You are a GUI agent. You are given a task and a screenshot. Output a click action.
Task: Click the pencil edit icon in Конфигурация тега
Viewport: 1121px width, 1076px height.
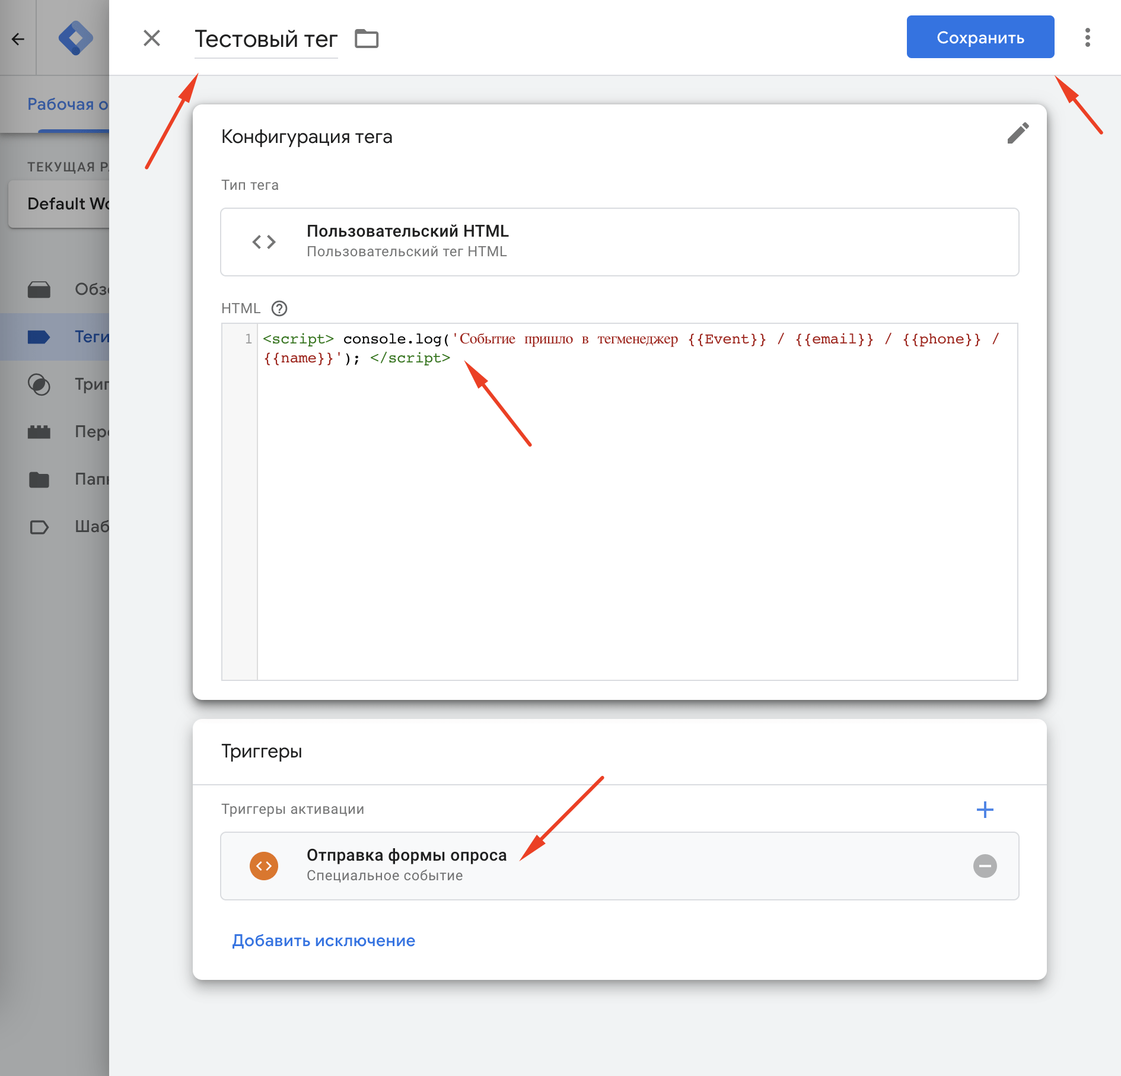click(1018, 133)
